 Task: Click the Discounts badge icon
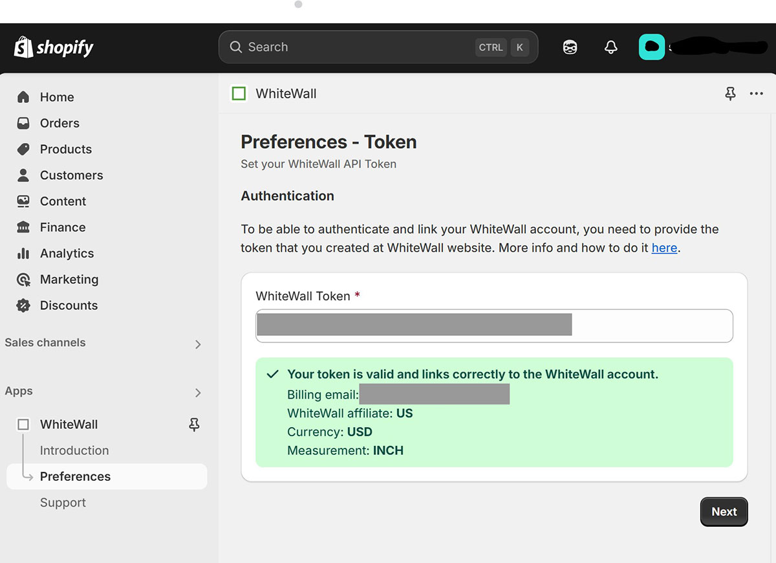23,305
